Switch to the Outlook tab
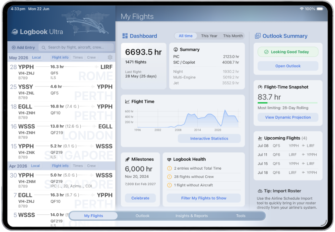 (142, 216)
